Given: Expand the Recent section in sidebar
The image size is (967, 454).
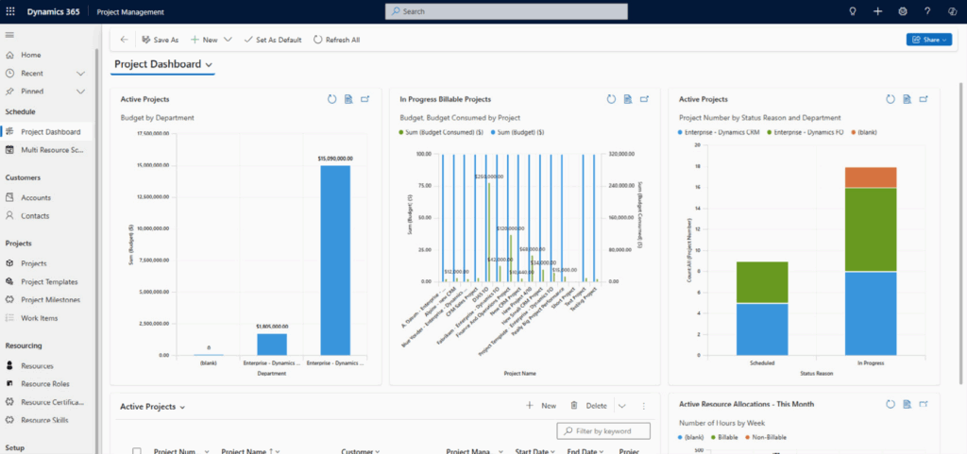Looking at the screenshot, I should (x=81, y=73).
